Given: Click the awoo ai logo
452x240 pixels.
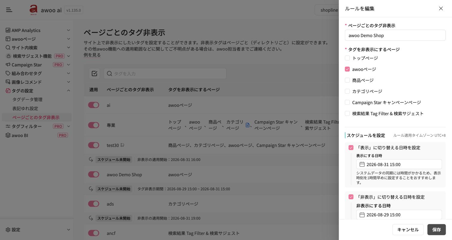Looking at the screenshot, I should (x=33, y=10).
